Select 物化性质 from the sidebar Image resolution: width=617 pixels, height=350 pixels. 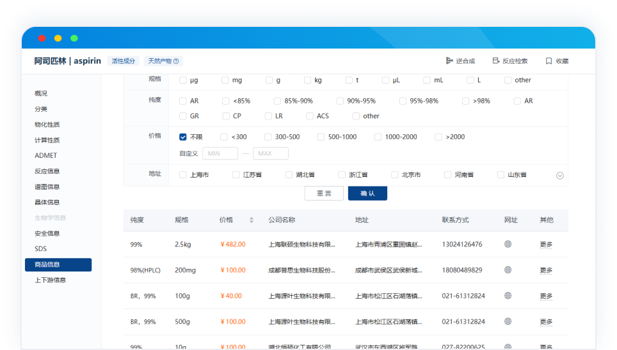[47, 125]
